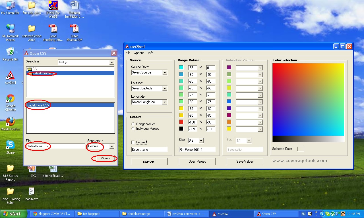Open the Options menu in csv2kml
364x218 pixels.
click(x=139, y=53)
